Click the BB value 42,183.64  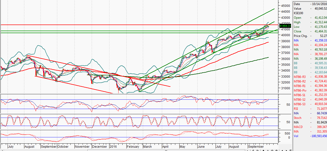click(x=320, y=72)
